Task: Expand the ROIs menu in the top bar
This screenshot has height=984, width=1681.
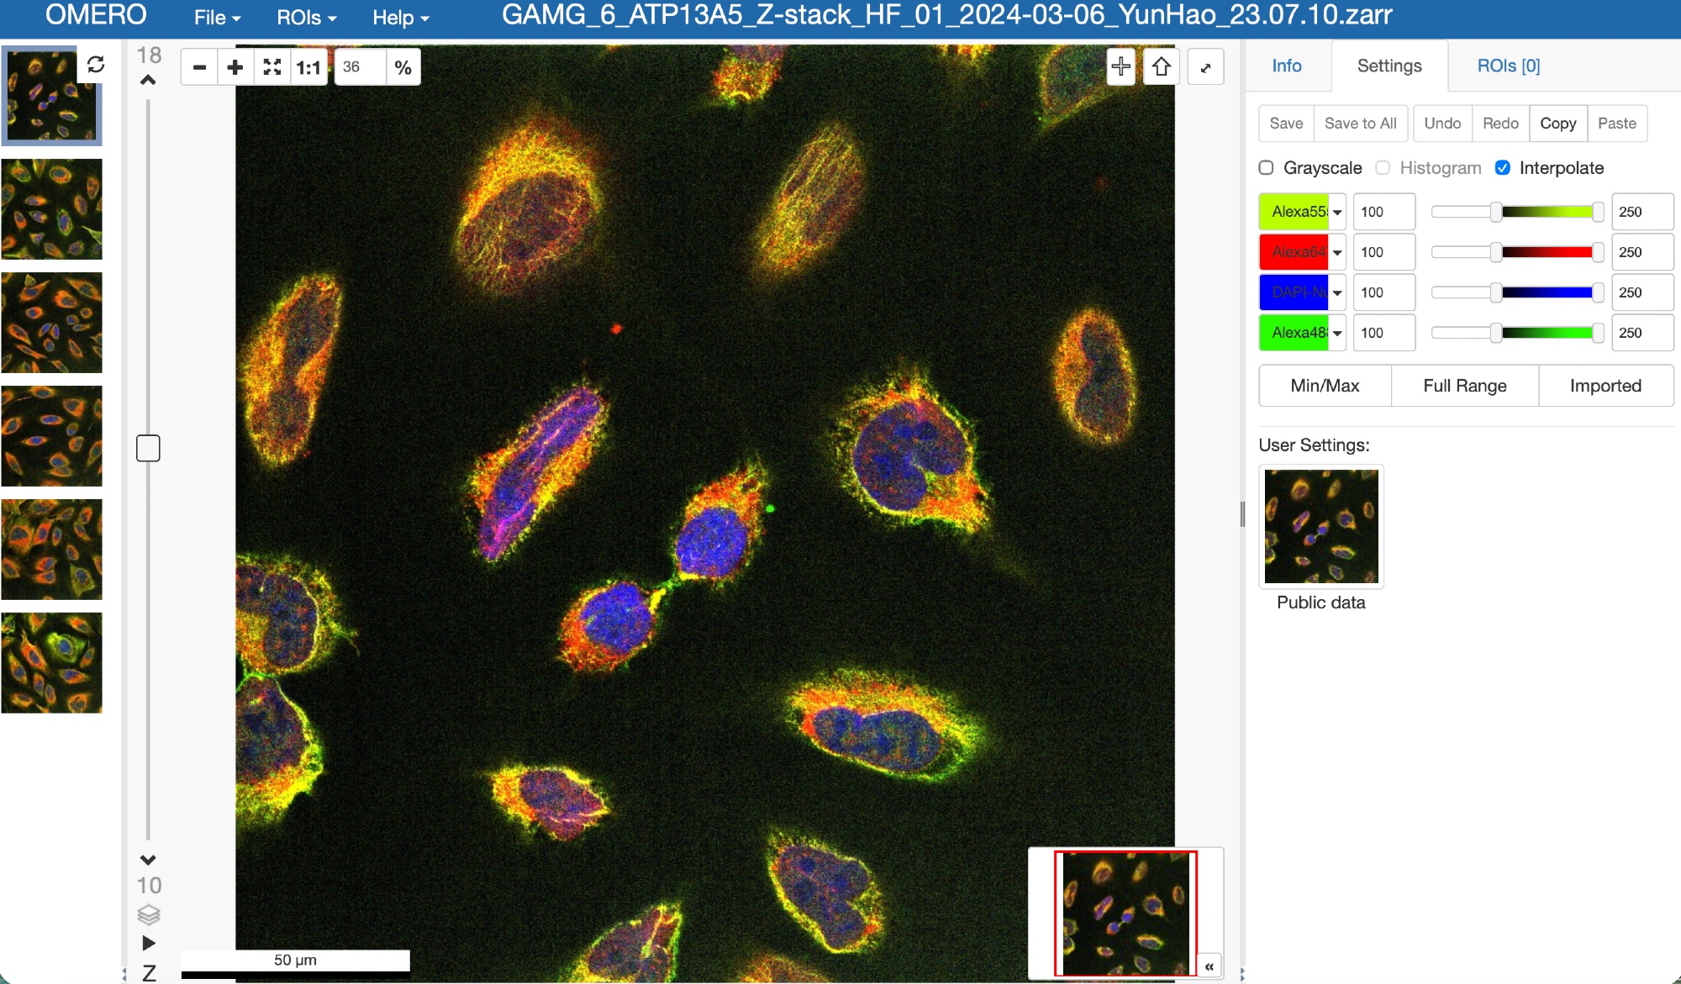Action: pos(306,18)
